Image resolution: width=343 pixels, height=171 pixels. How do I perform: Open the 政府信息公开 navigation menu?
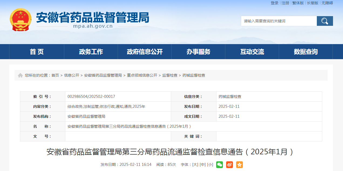(145, 52)
